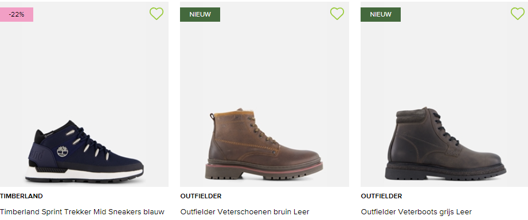This screenshot has height=220, width=528.
Task: Click the pink -22% discount badge
Action: (x=17, y=14)
